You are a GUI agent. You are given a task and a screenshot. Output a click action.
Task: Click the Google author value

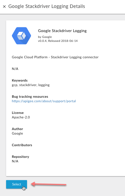point(17,133)
